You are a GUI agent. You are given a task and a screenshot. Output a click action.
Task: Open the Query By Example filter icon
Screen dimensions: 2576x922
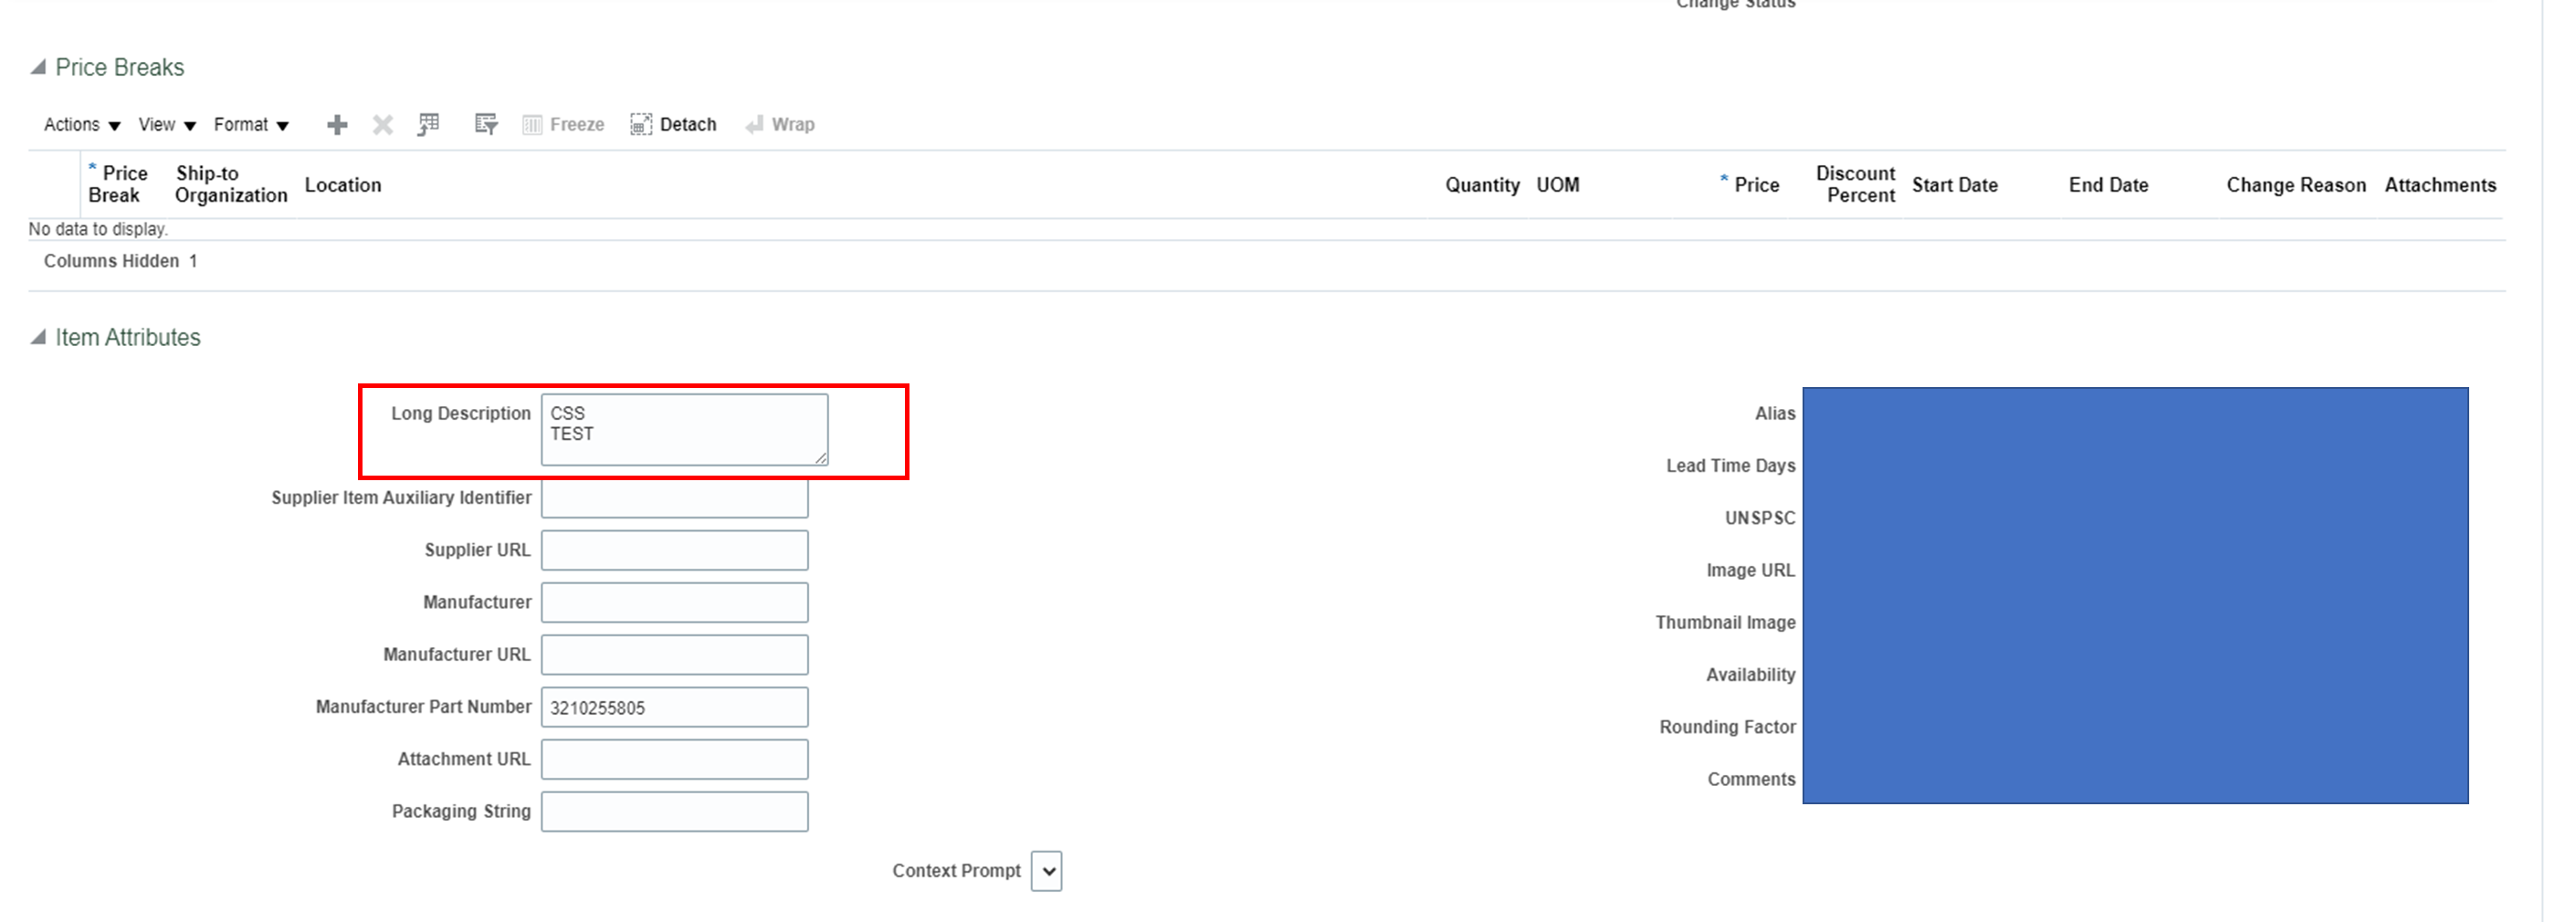[485, 124]
